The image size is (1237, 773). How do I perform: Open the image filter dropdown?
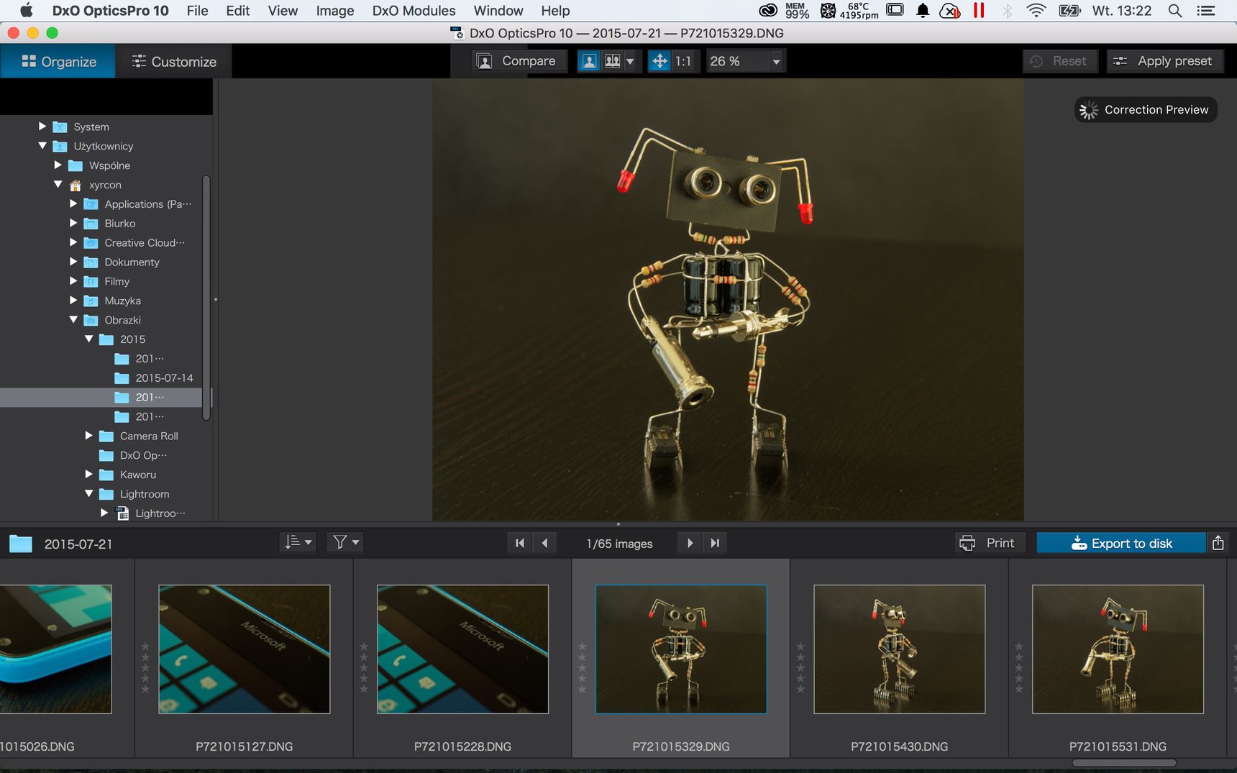tap(344, 543)
